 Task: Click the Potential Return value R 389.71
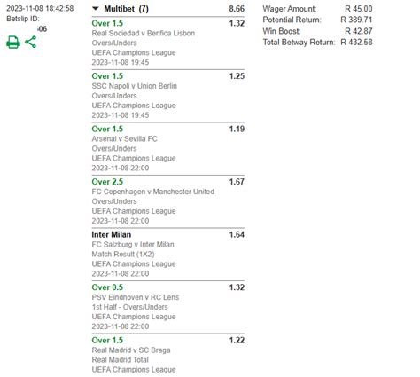356,20
